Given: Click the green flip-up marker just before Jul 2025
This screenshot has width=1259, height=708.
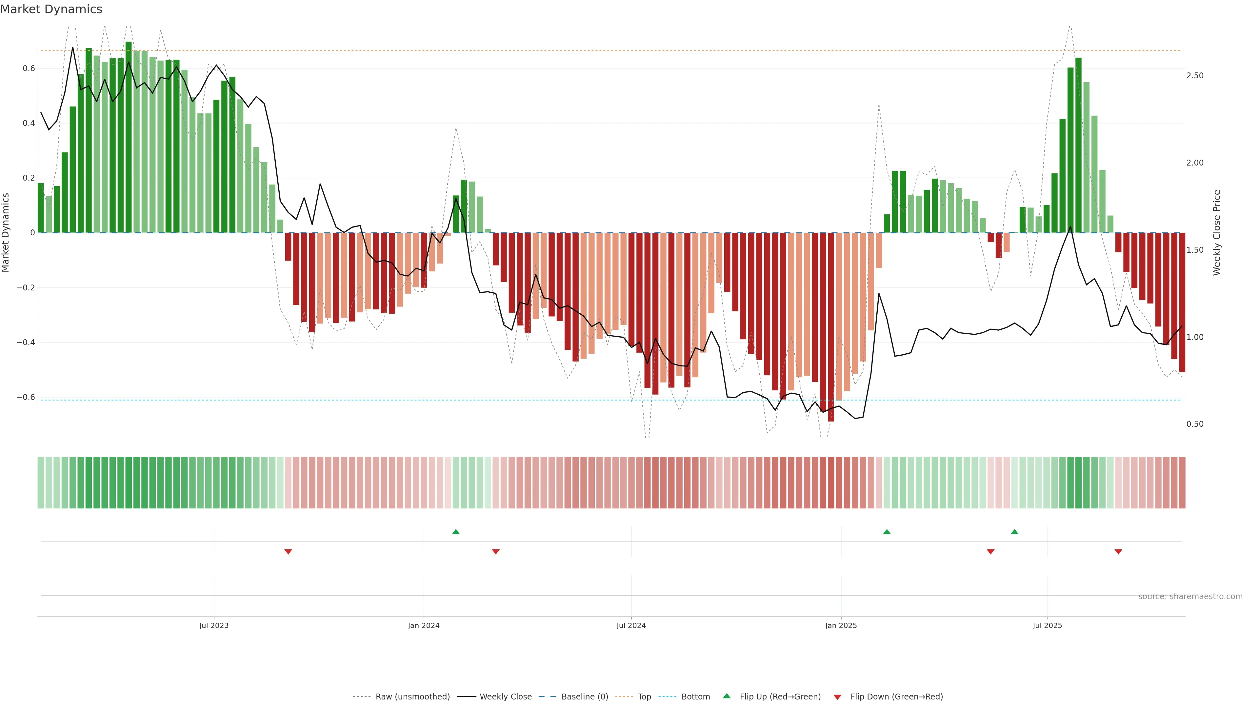Looking at the screenshot, I should (x=1015, y=532).
